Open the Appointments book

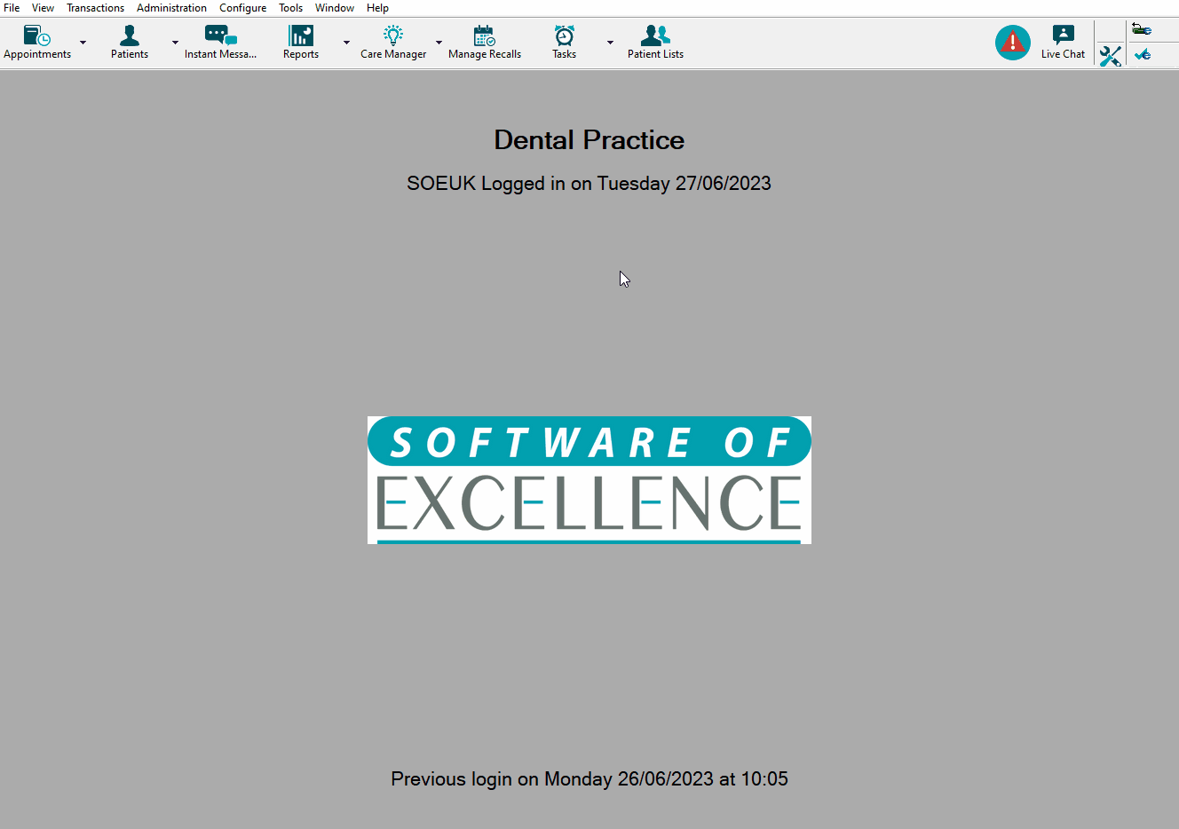(x=37, y=43)
